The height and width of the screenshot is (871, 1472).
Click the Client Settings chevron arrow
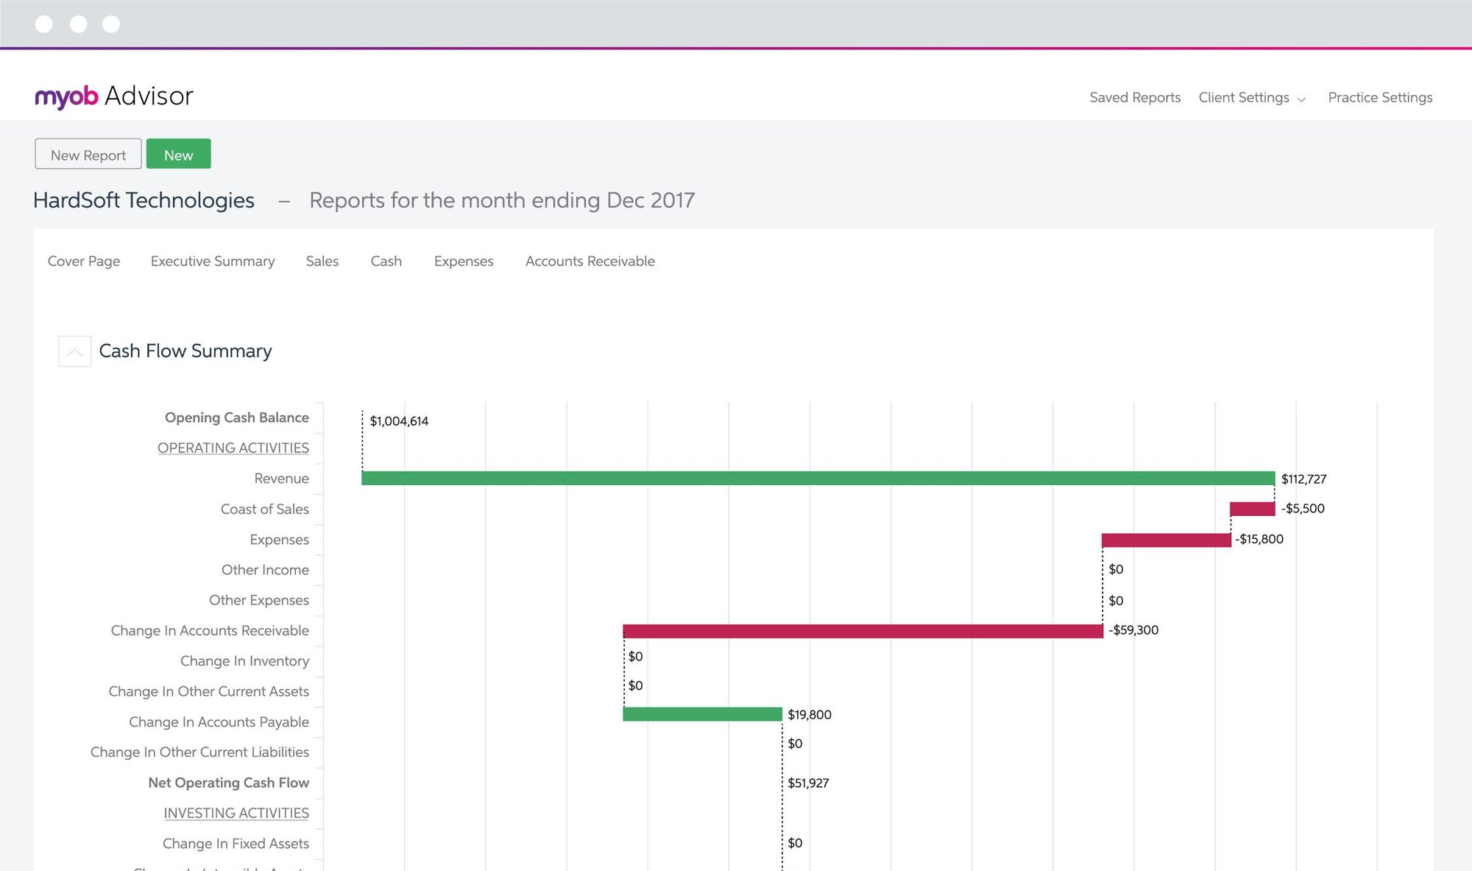[1301, 99]
